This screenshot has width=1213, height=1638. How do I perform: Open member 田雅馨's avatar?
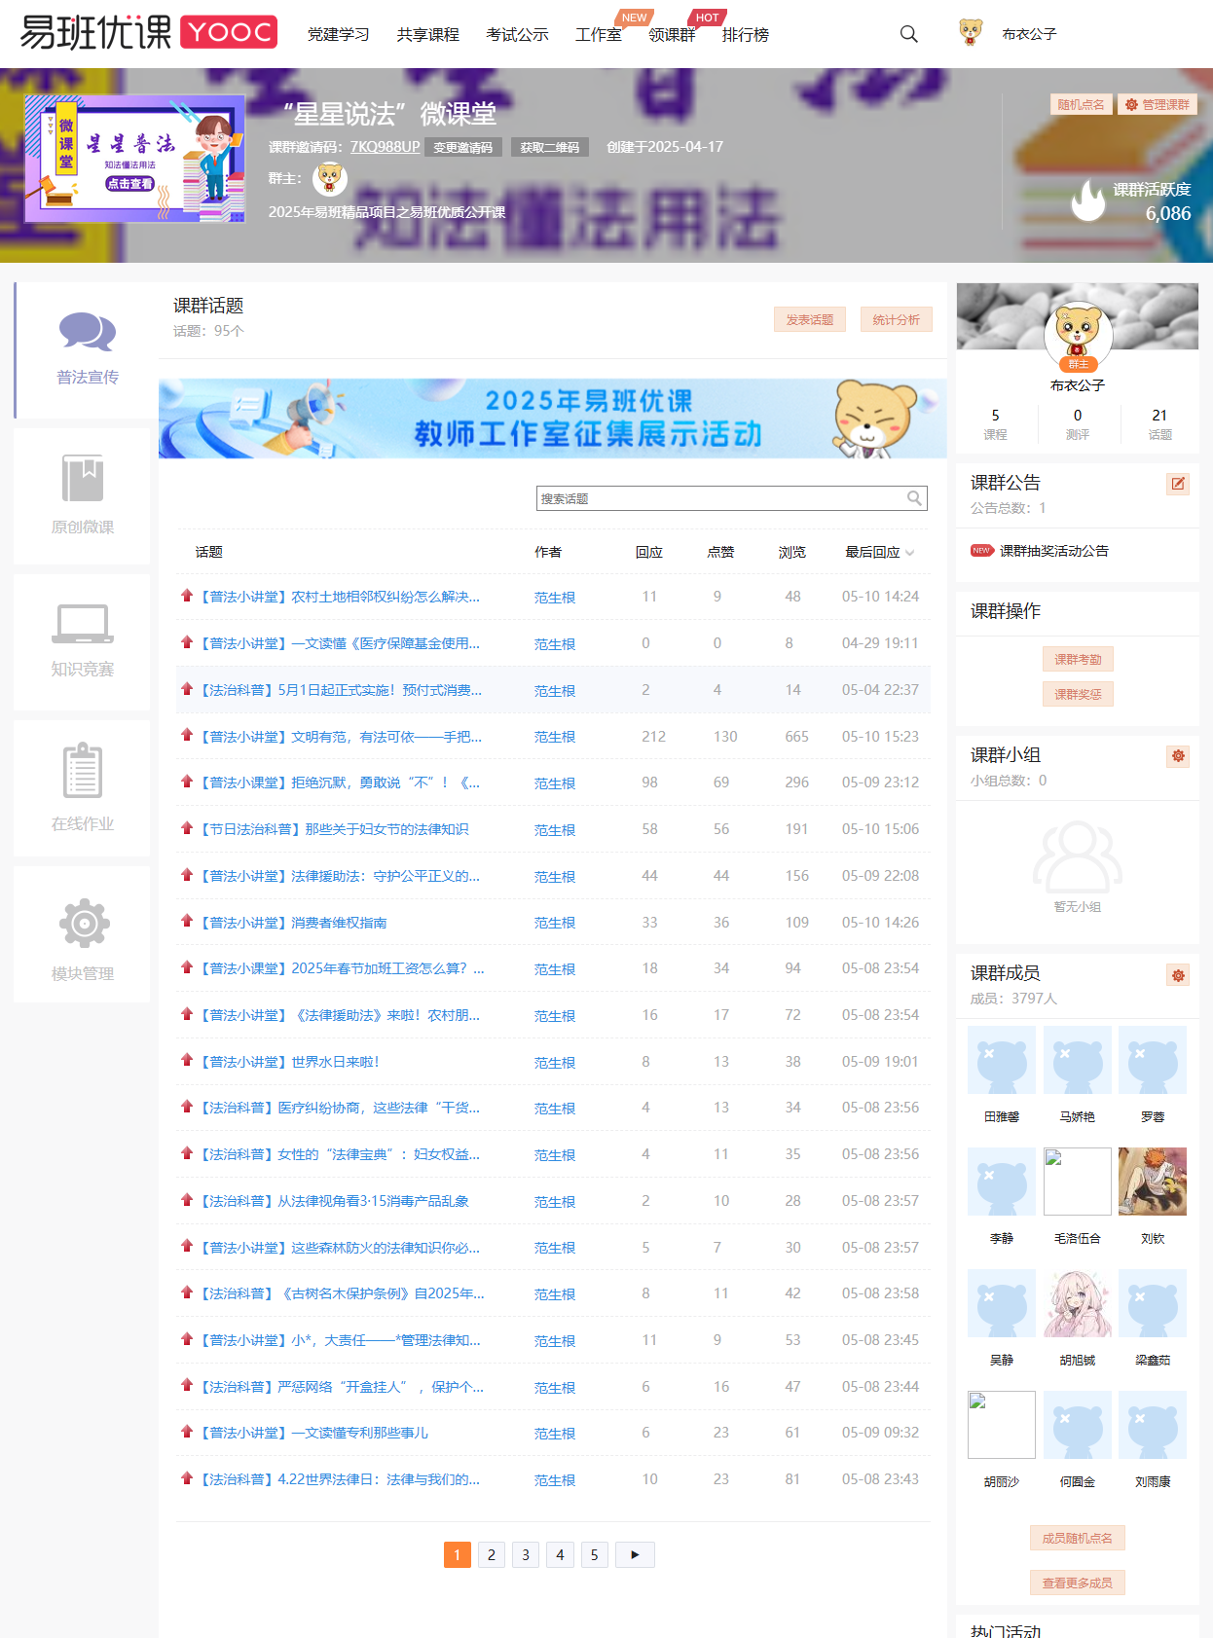pyautogui.click(x=1002, y=1060)
